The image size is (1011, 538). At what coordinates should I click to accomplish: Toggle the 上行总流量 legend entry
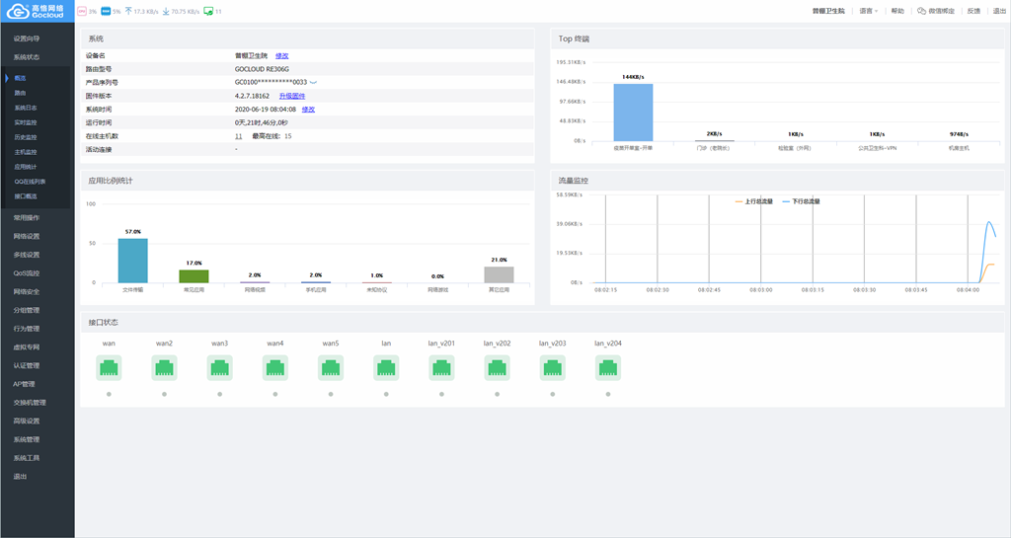tap(753, 201)
